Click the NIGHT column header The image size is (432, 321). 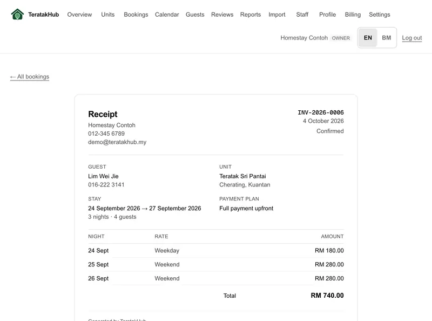click(96, 237)
